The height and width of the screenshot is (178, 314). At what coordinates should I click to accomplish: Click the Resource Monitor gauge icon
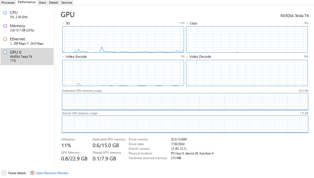click(x=32, y=173)
